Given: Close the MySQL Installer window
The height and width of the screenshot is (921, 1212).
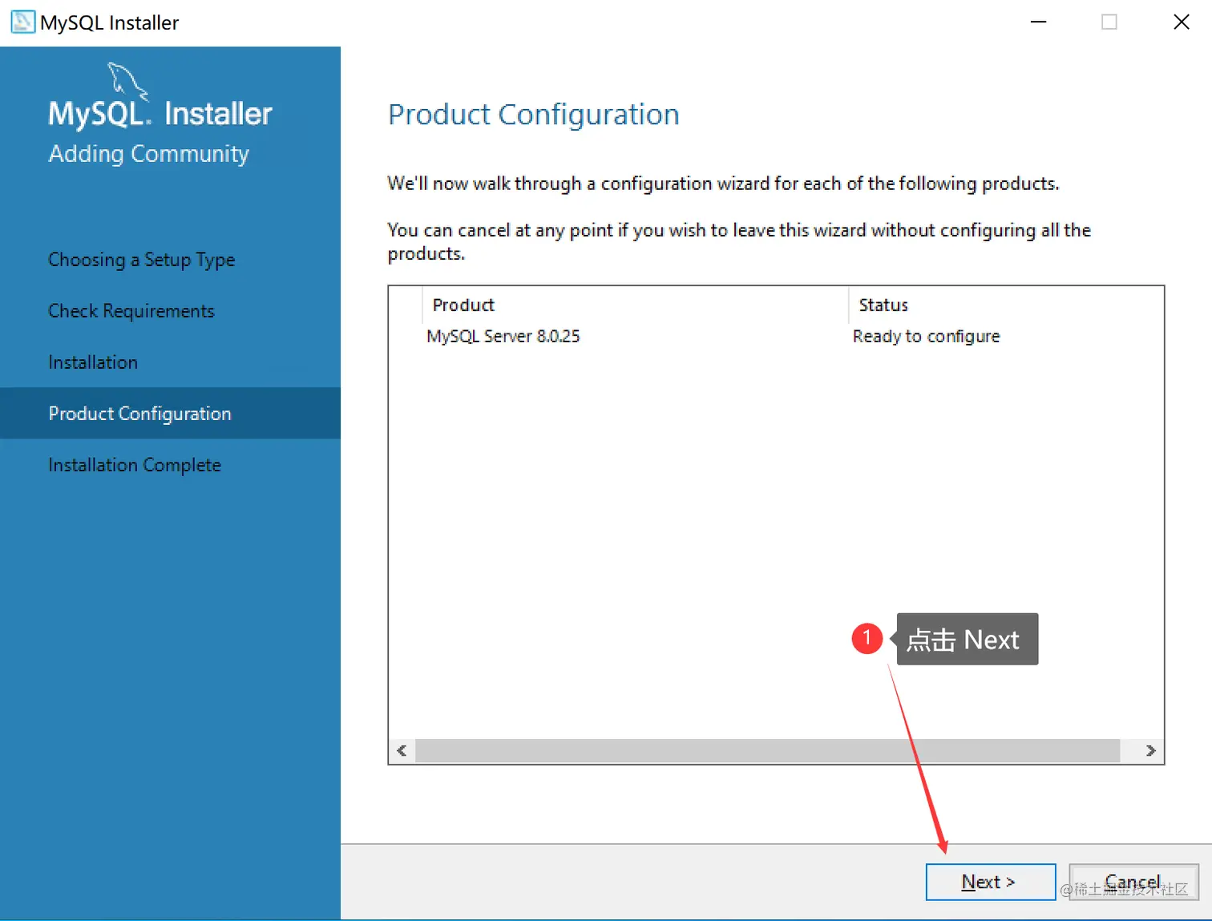Looking at the screenshot, I should tap(1182, 22).
